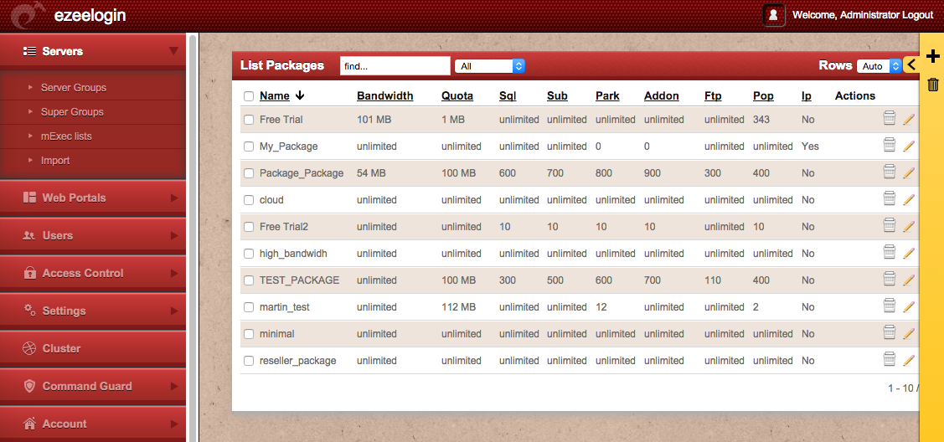Image resolution: width=944 pixels, height=442 pixels.
Task: Sort packages by Sql column
Action: (x=508, y=95)
